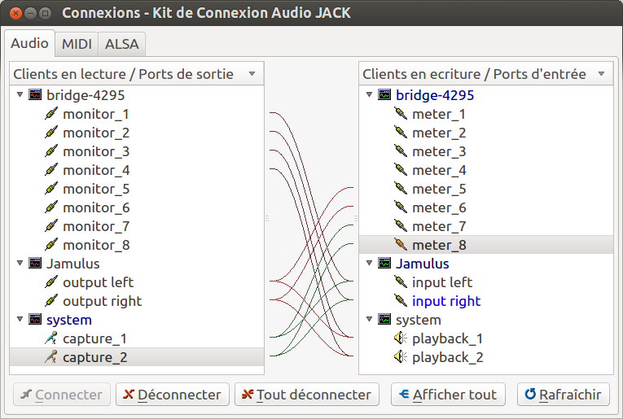
Task: Collapse the Jamulus input client tree
Action: pos(370,264)
